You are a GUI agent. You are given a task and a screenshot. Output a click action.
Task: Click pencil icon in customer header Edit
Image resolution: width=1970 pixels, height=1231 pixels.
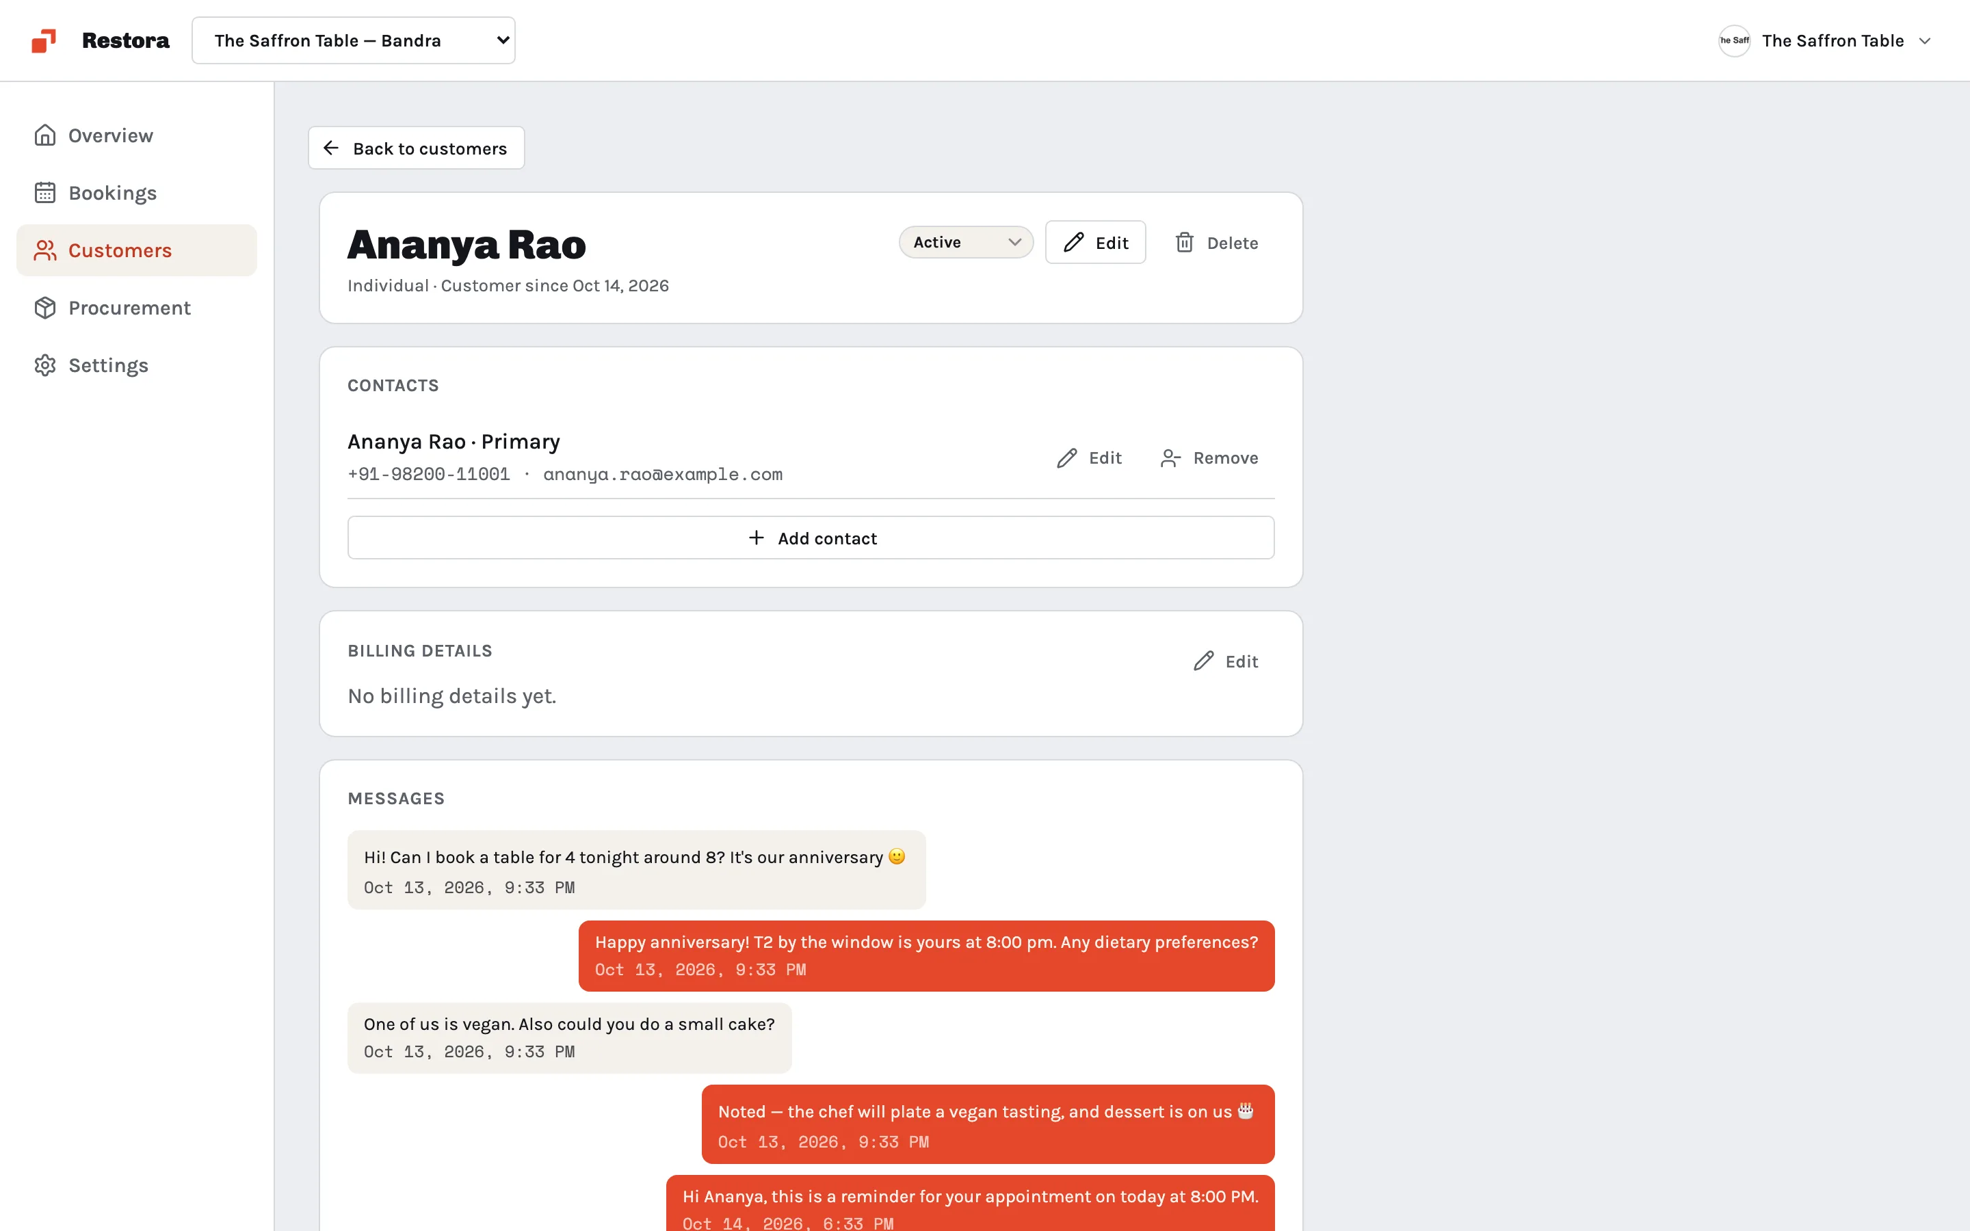tap(1074, 243)
